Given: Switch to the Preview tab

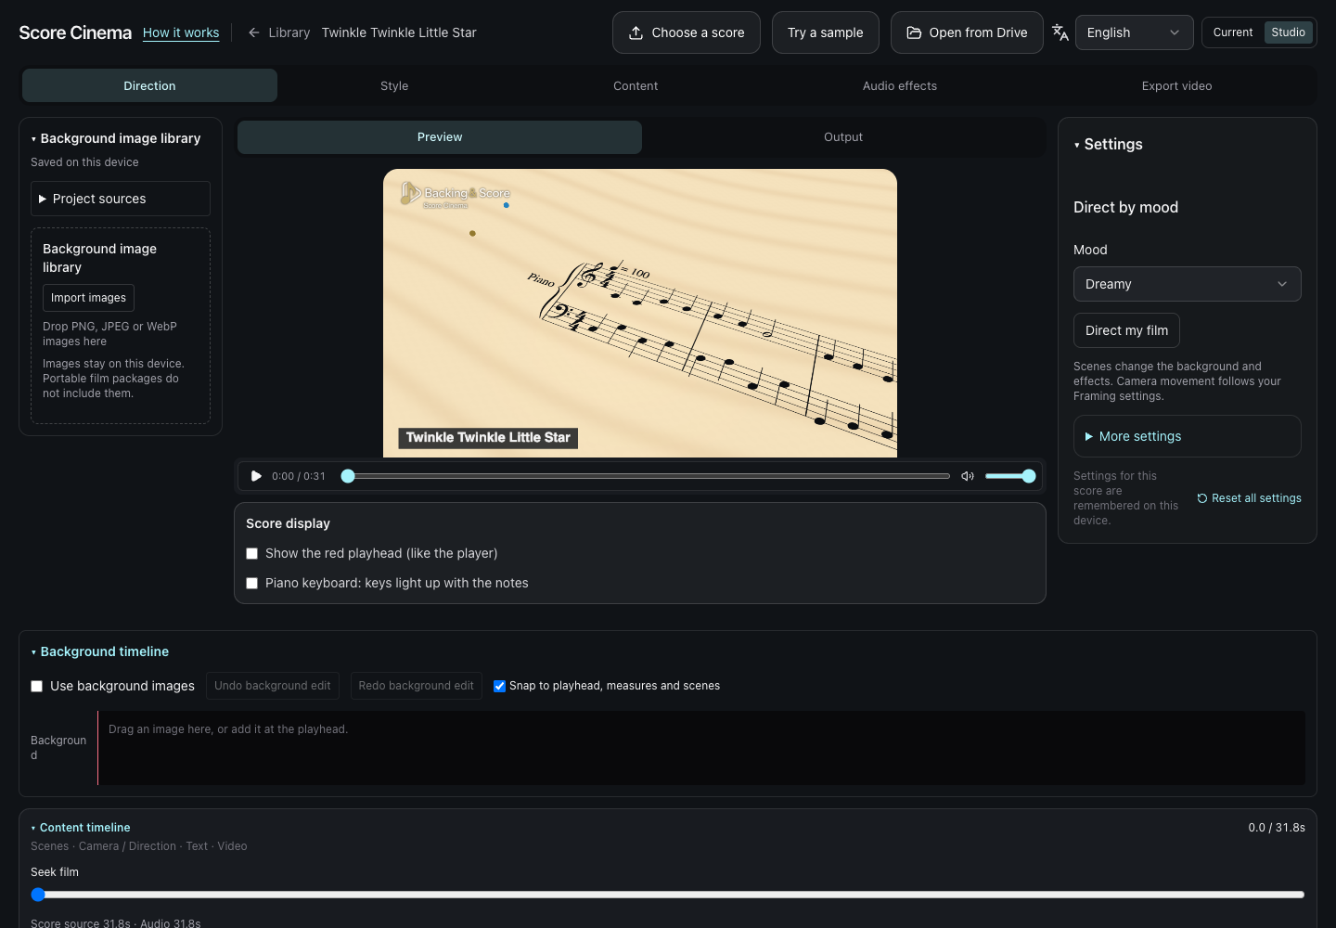Looking at the screenshot, I should [440, 137].
